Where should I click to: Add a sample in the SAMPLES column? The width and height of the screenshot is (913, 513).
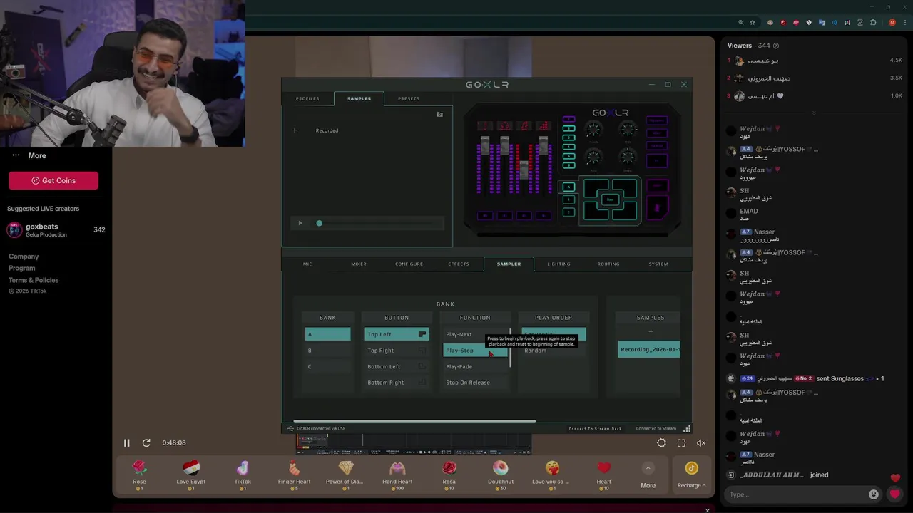click(x=651, y=331)
